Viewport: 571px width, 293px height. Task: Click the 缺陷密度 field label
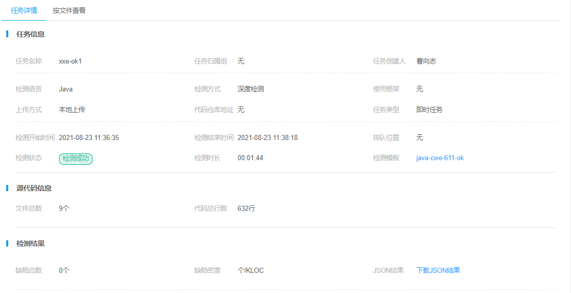[207, 270]
